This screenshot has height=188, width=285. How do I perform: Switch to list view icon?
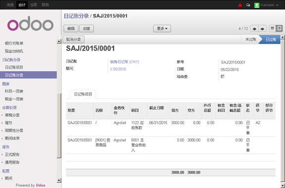pos(272,28)
